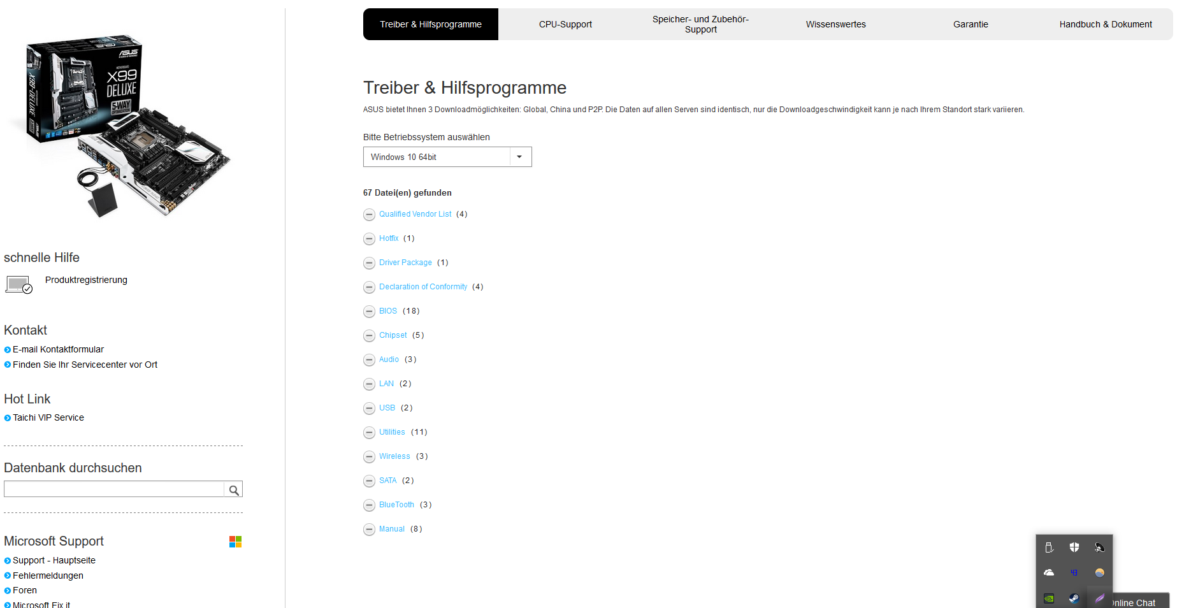
Task: Open the Fehlermeldungen link
Action: (x=48, y=575)
